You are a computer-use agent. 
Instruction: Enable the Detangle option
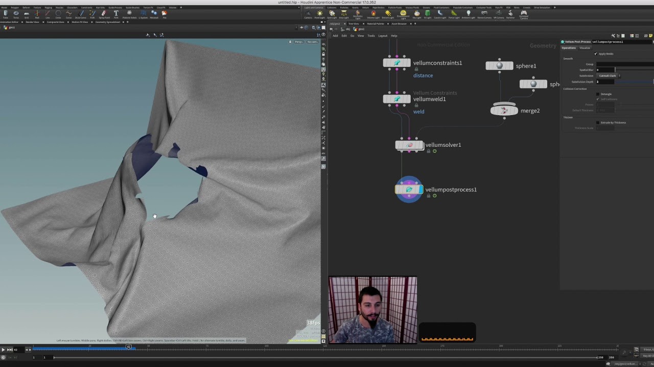(x=598, y=94)
